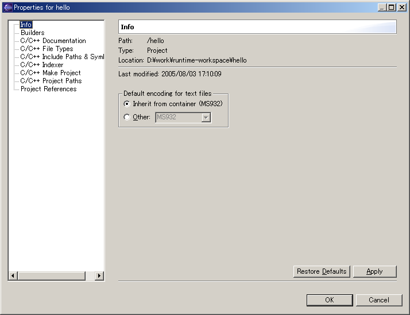Confirm with the OK button
Screen dimensions: 410x315
point(330,300)
